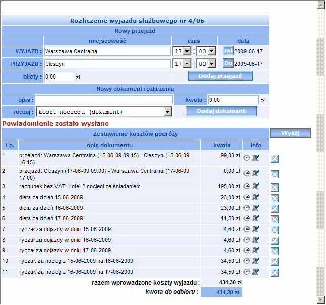Delete ryczałt za dojazdy 16-06-2009 row

tap(275, 241)
